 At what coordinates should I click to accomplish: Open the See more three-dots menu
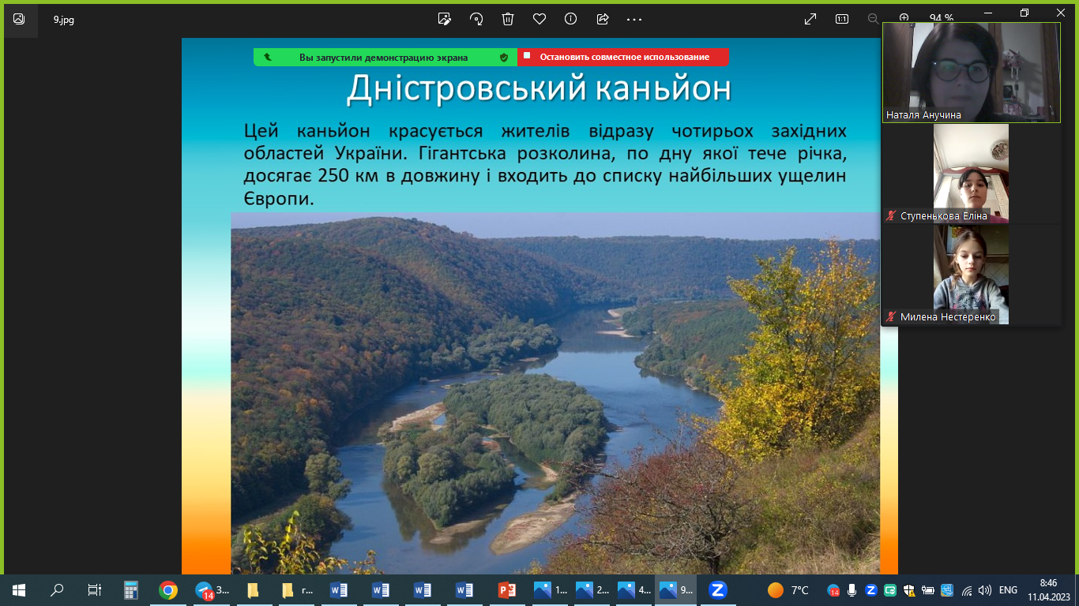coord(634,19)
